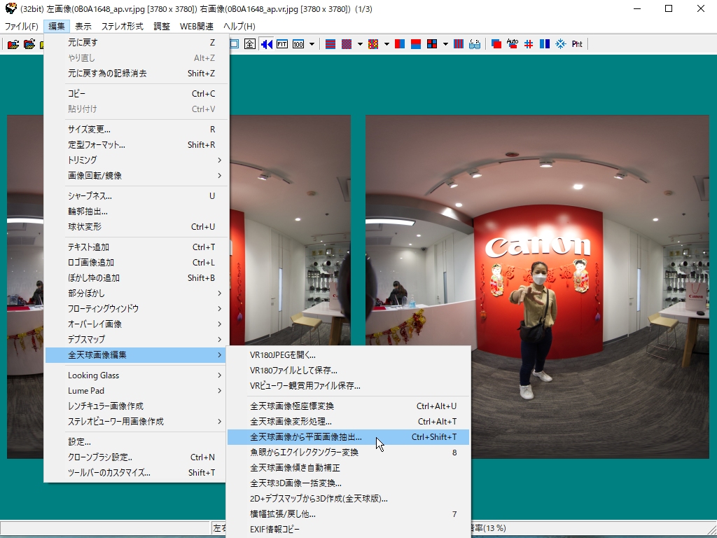Choose 全天球画像から平面画像抽出... submenu entry
The width and height of the screenshot is (717, 538).
(349, 437)
